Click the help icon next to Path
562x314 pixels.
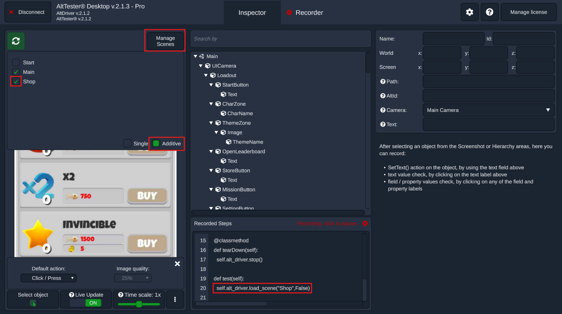(x=383, y=81)
